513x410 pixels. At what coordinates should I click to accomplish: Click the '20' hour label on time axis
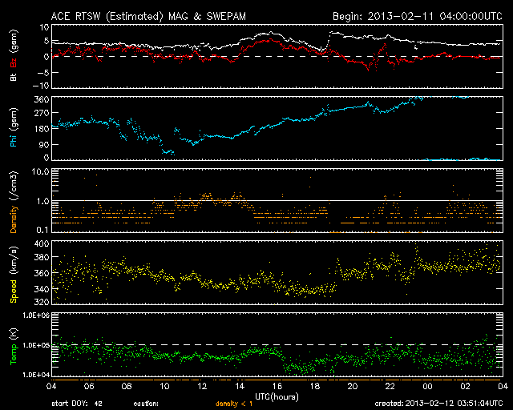353,387
